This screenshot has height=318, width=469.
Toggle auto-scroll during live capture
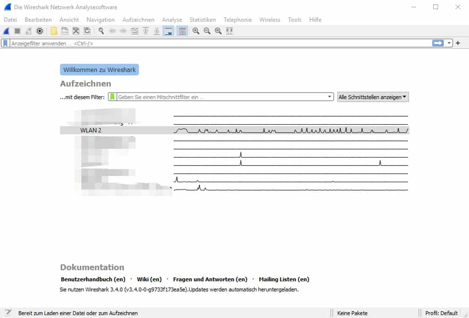pyautogui.click(x=168, y=31)
